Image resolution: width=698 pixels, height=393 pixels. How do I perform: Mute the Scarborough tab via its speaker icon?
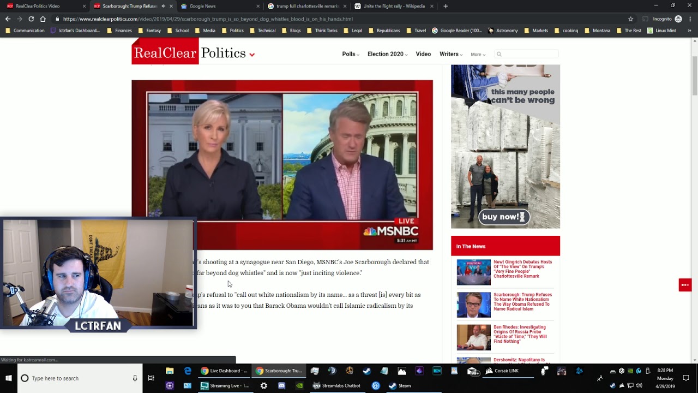click(163, 6)
